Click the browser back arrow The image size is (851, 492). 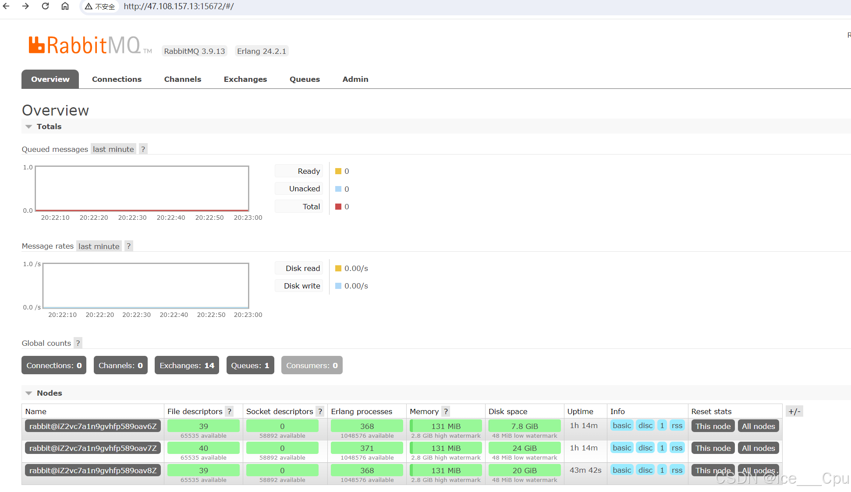pos(6,6)
